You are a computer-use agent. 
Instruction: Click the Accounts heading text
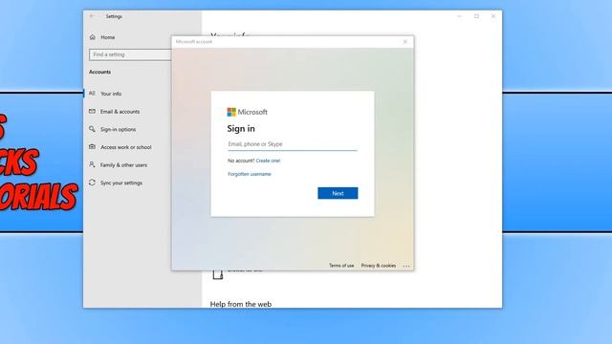point(99,72)
